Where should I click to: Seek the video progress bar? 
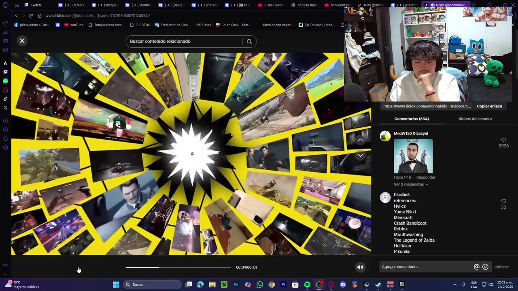pos(178,267)
